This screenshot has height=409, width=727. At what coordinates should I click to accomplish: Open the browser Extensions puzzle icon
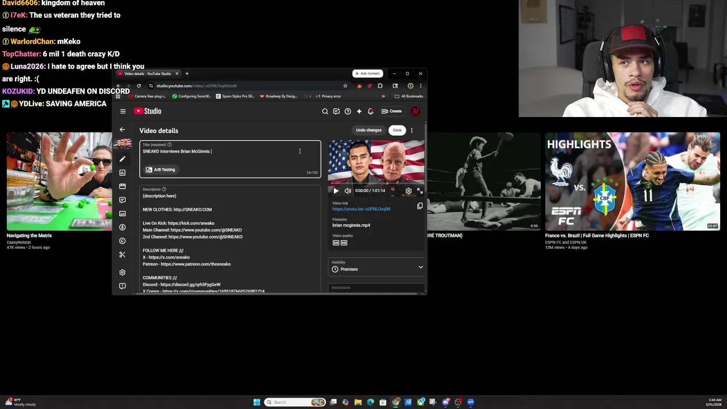pyautogui.click(x=380, y=86)
